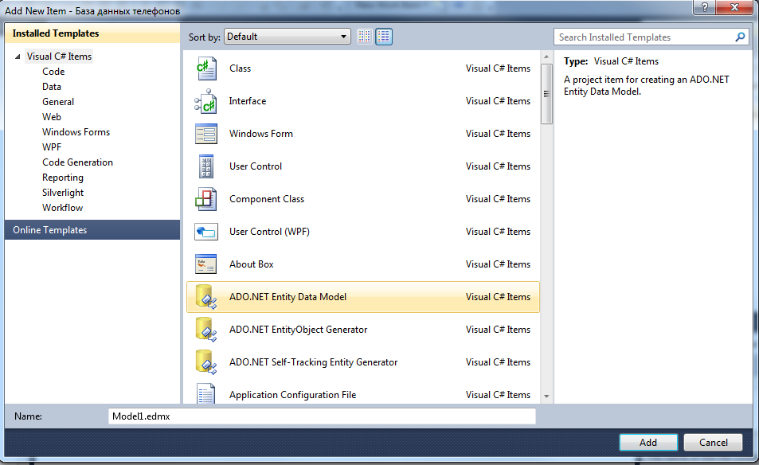Screen dimensions: 759x465
Task: Choose the User Control (WPF) icon
Action: 206,232
